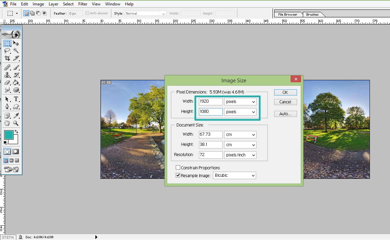Screen dimensions: 390x240
Task: Select the Lasso tool
Action: (7, 51)
